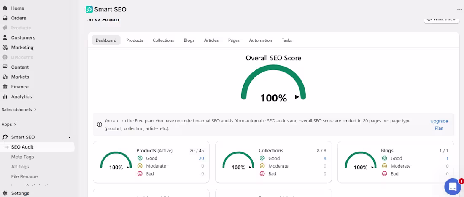Viewport: 464px width, 197px height.
Task: Open Meta Tags in sidebar
Action: pos(22,157)
